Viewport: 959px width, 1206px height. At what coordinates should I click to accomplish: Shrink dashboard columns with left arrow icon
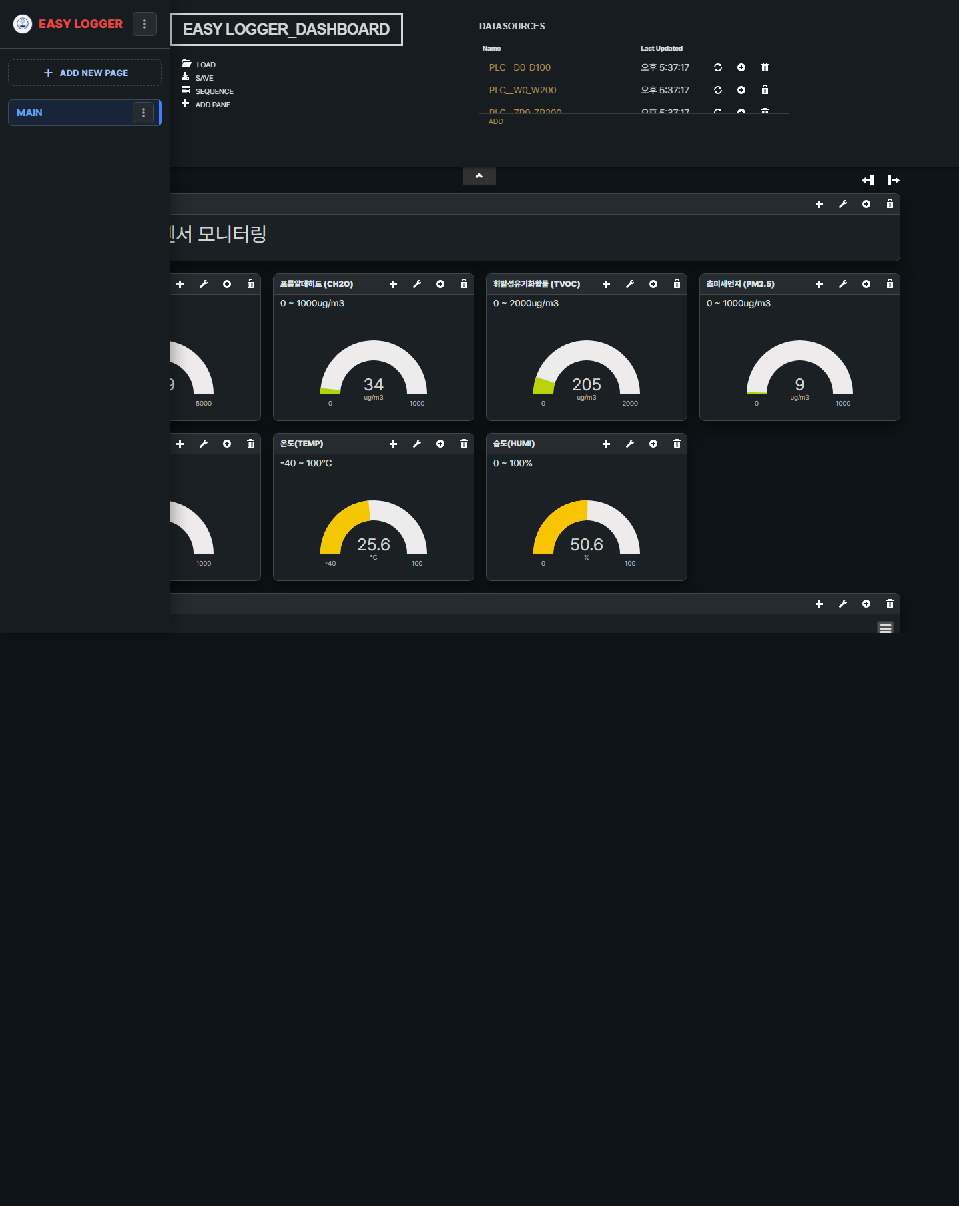click(868, 180)
